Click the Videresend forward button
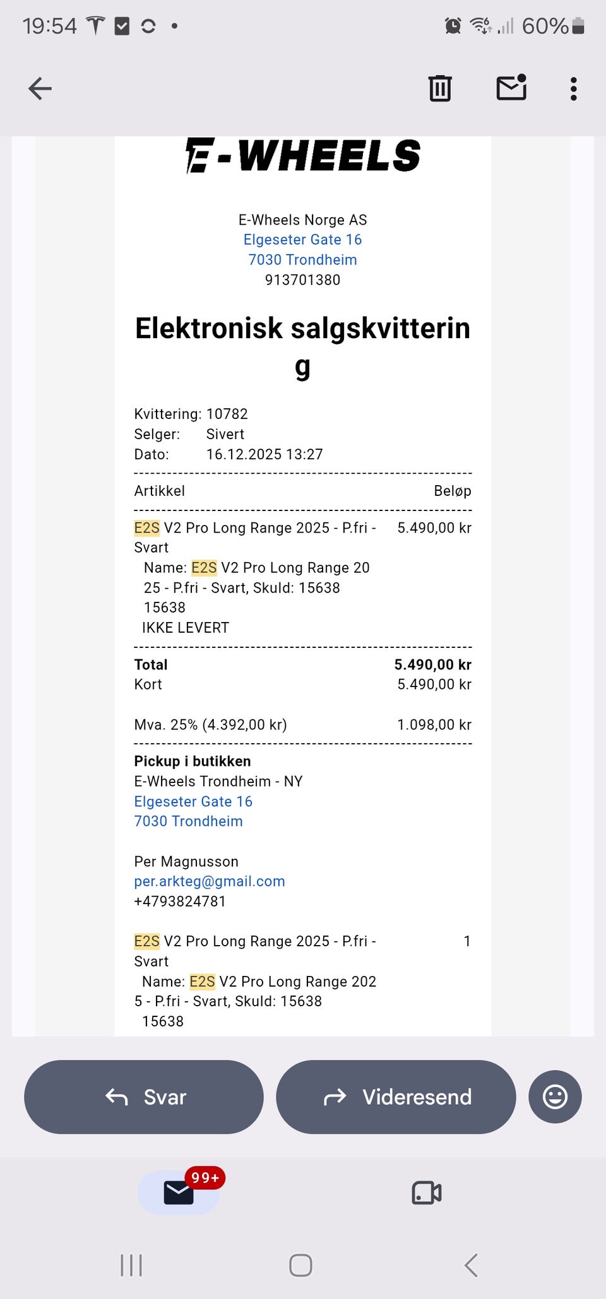Viewport: 606px width, 1299px height. (396, 1096)
